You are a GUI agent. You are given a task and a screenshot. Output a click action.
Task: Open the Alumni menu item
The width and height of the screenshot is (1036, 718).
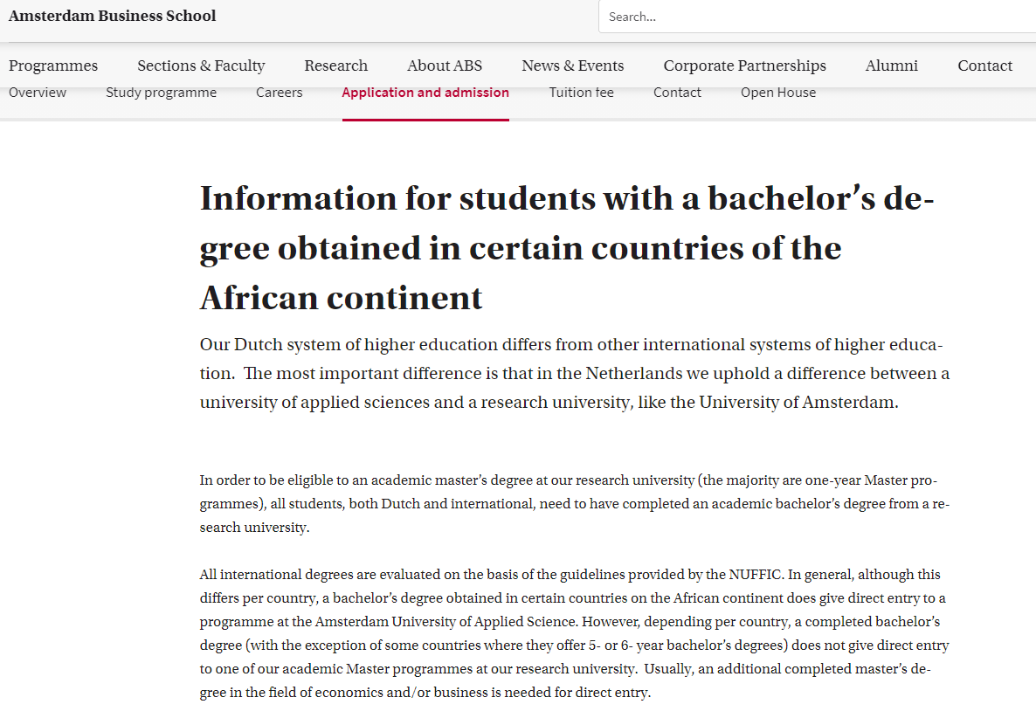tap(891, 66)
